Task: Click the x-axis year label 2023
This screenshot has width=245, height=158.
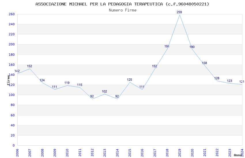Action: (x=230, y=153)
